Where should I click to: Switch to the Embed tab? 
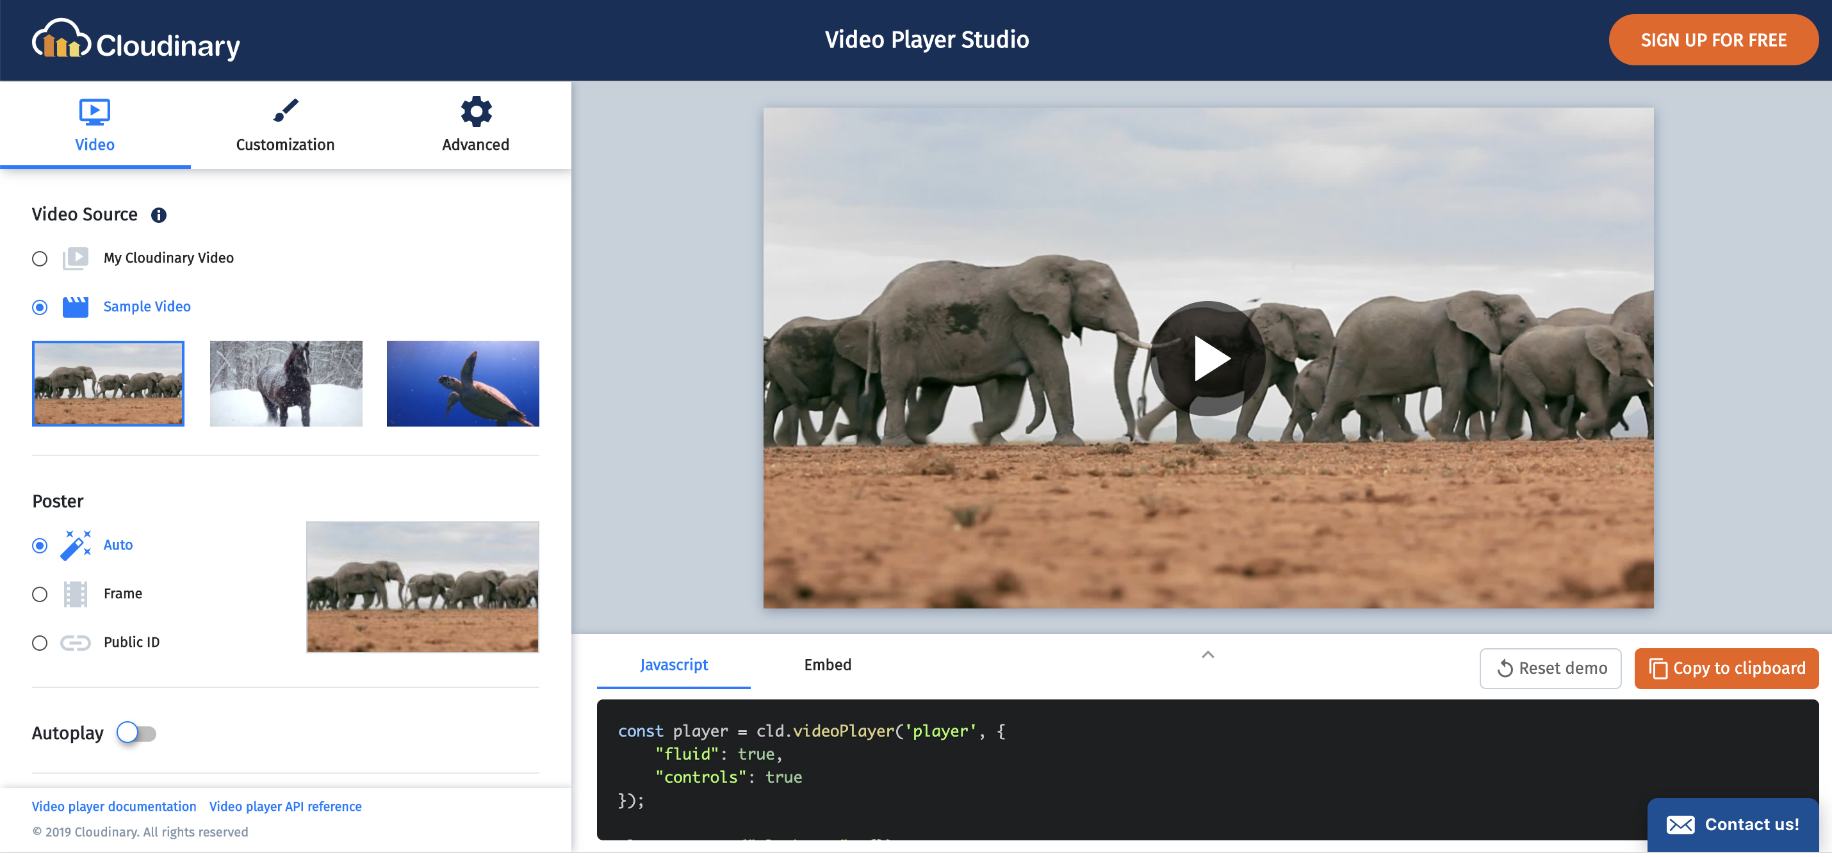(827, 664)
